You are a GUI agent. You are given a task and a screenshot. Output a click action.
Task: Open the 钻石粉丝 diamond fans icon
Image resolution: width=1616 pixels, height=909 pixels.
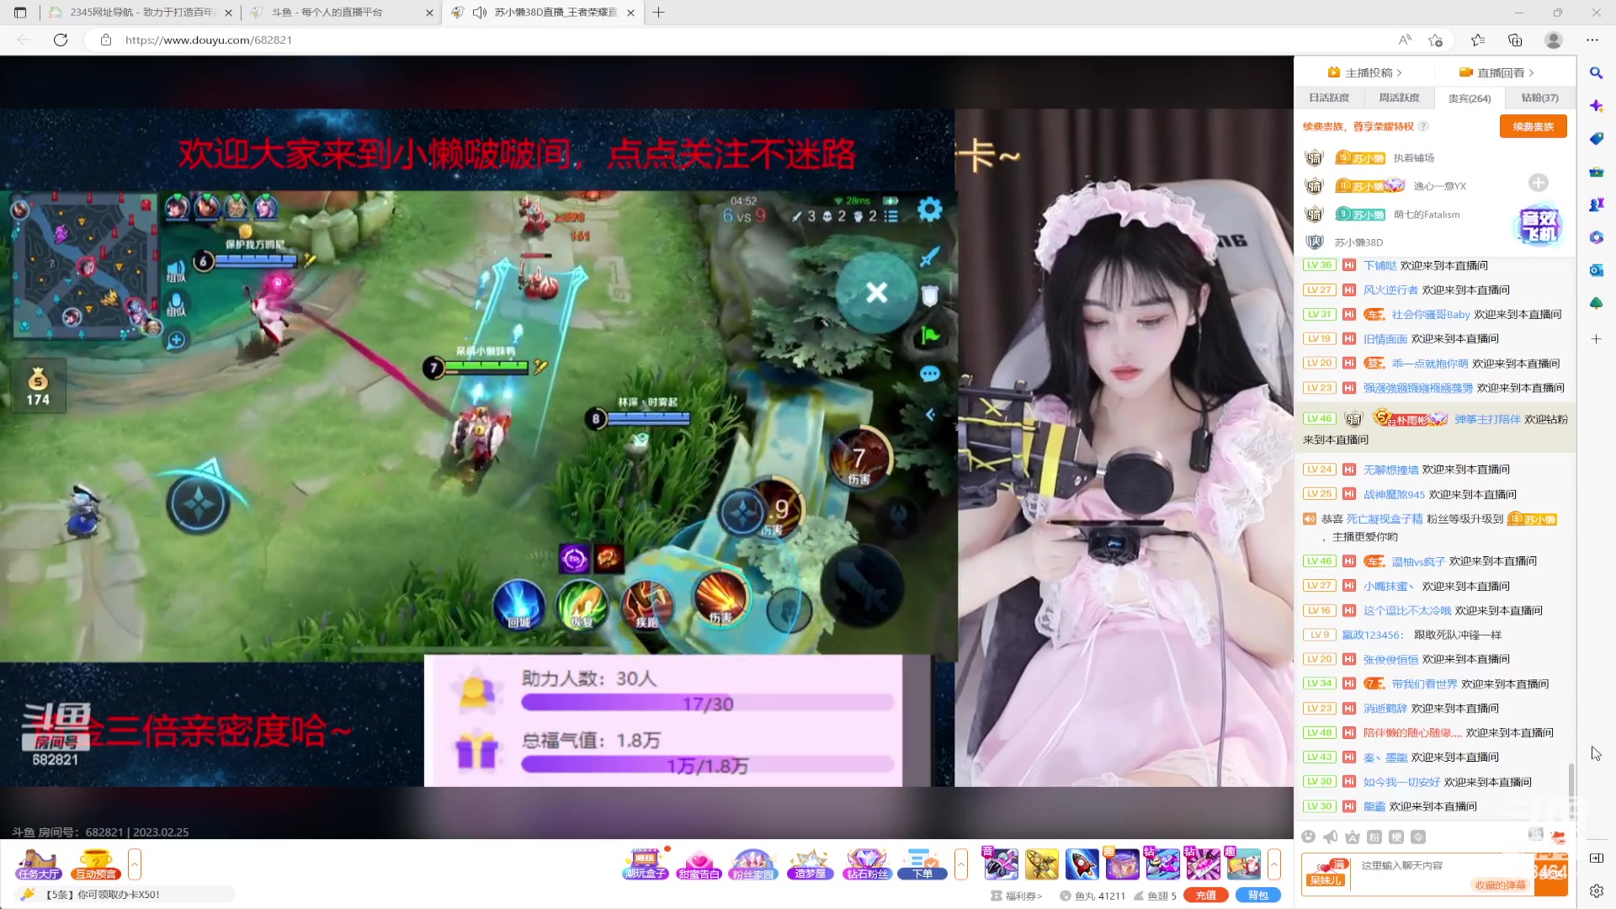pos(867,864)
